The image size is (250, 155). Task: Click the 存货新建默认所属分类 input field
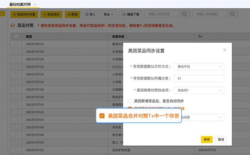[199, 78]
